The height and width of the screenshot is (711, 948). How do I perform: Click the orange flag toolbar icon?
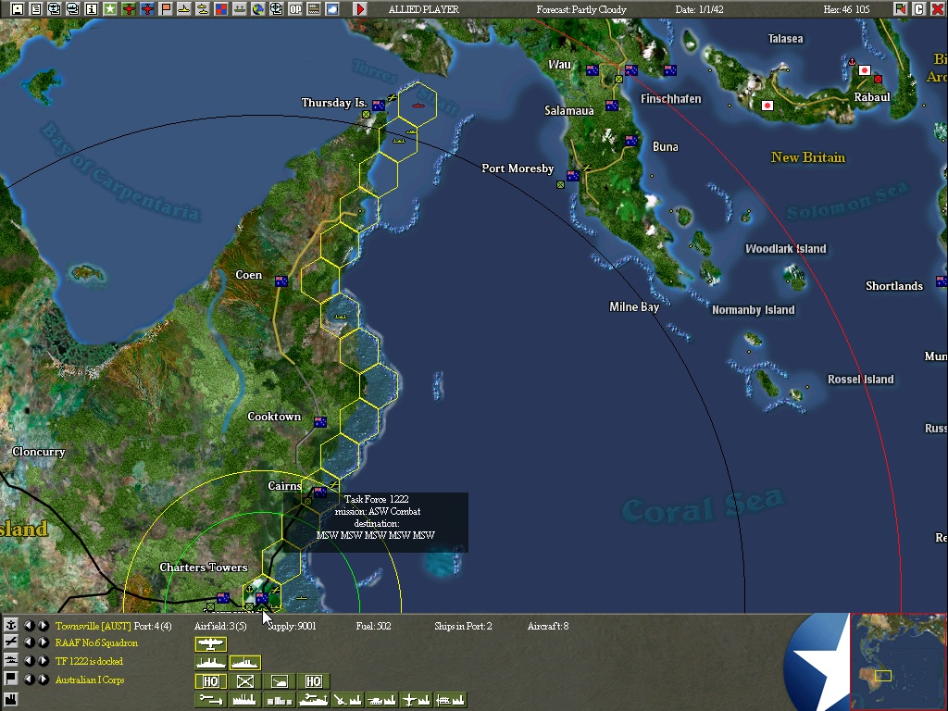(x=166, y=9)
